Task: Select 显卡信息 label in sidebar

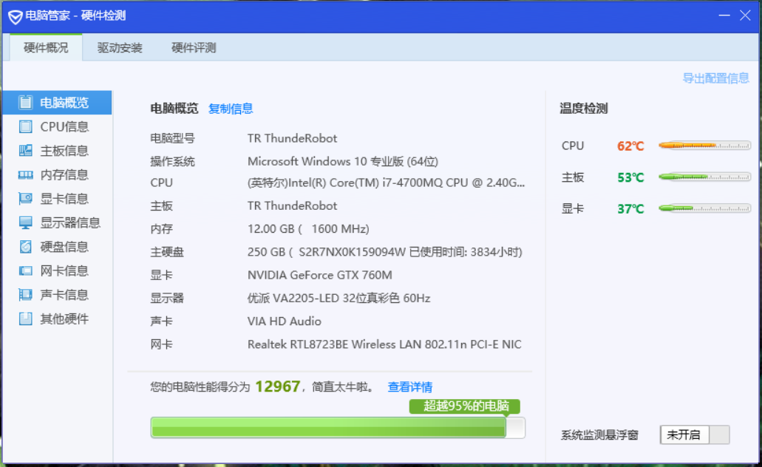Action: coord(64,199)
